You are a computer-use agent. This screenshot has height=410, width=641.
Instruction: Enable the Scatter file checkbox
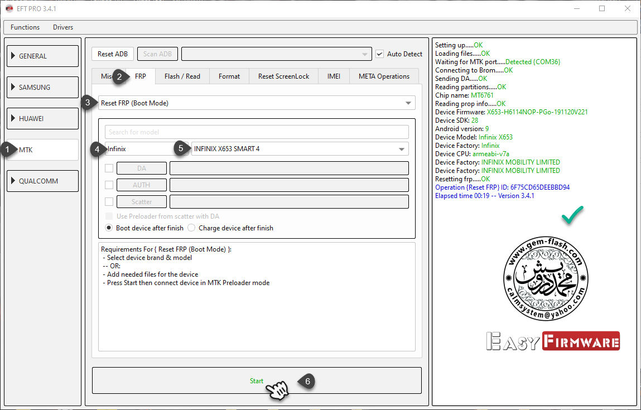pyautogui.click(x=109, y=201)
